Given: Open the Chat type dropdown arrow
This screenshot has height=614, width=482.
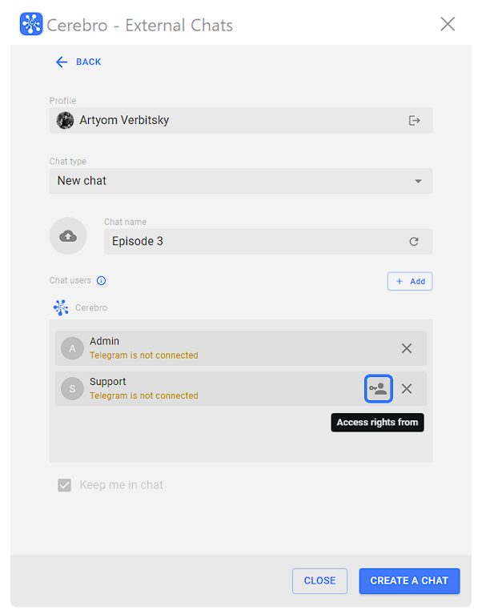Looking at the screenshot, I should pos(418,181).
